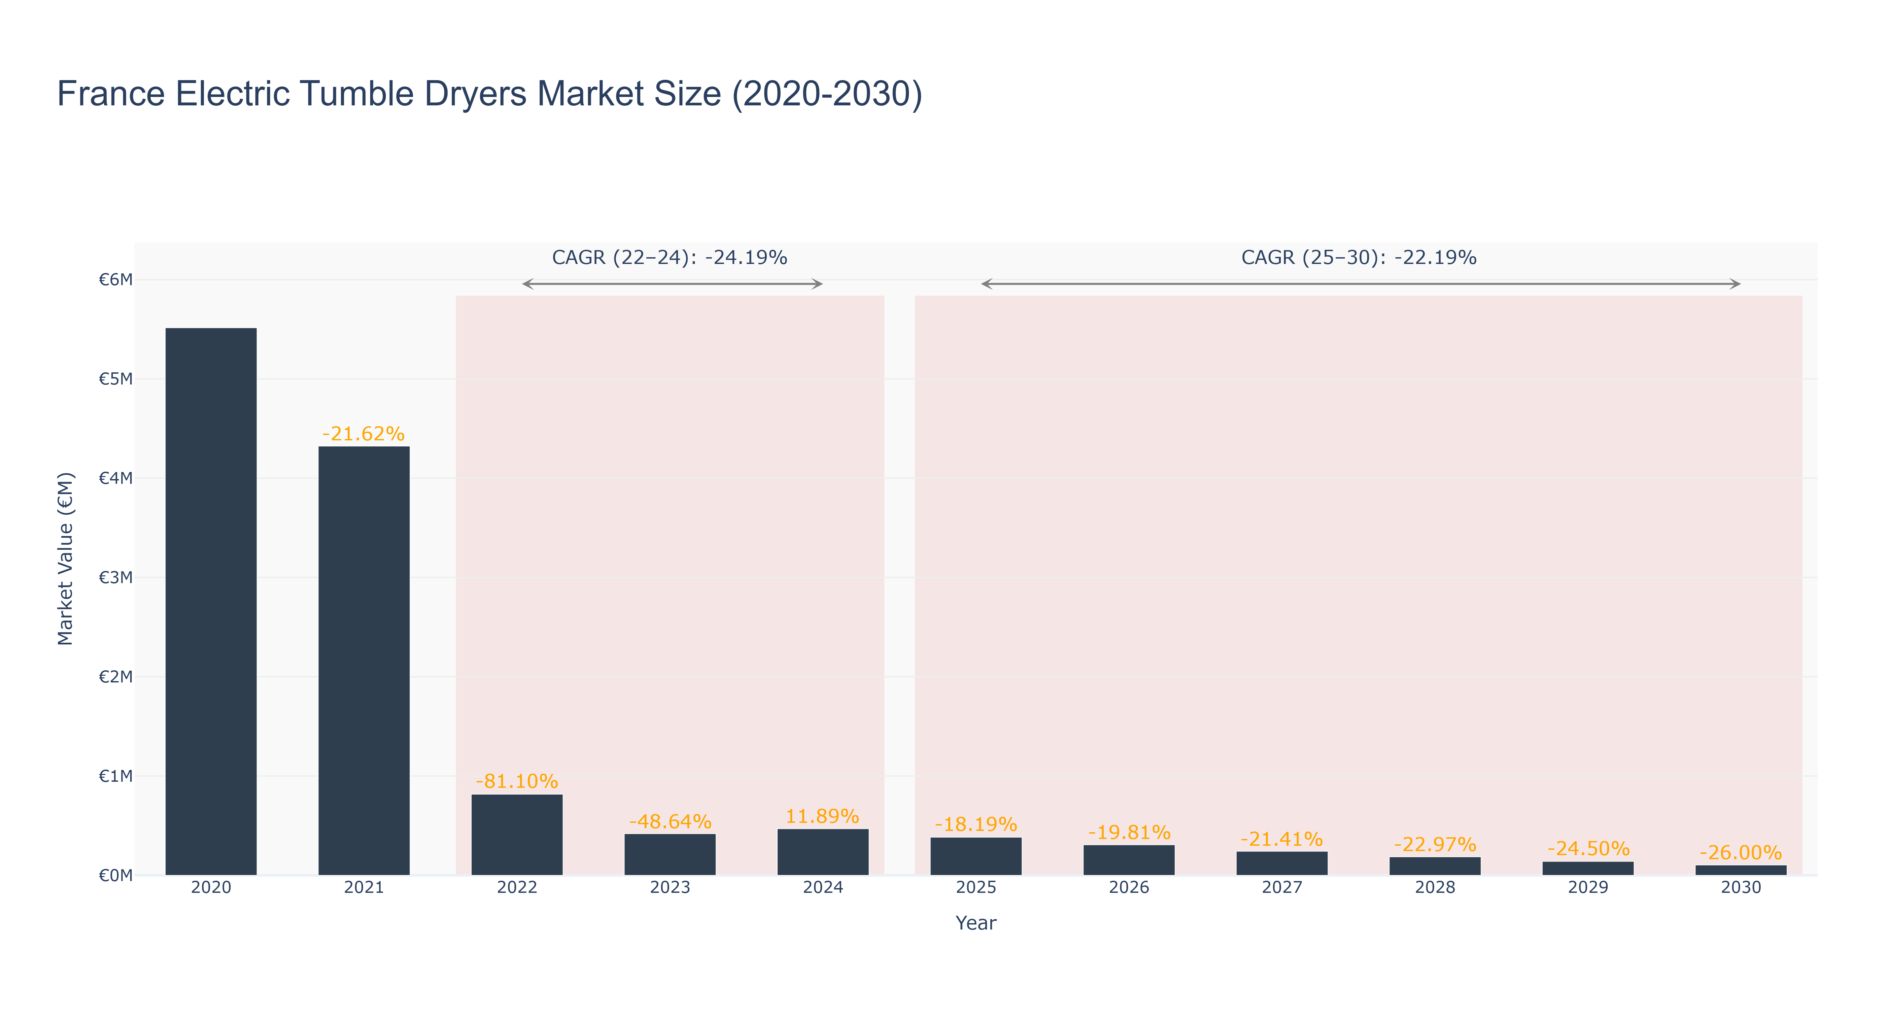Click the 2027 forecast bar

click(x=1281, y=863)
